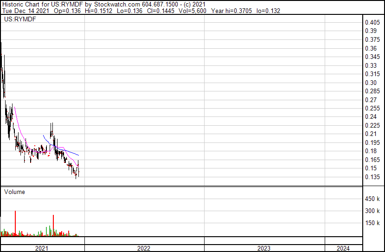The width and height of the screenshot is (385, 252).
Task: Click the Volume panel label
Action: [x=14, y=192]
